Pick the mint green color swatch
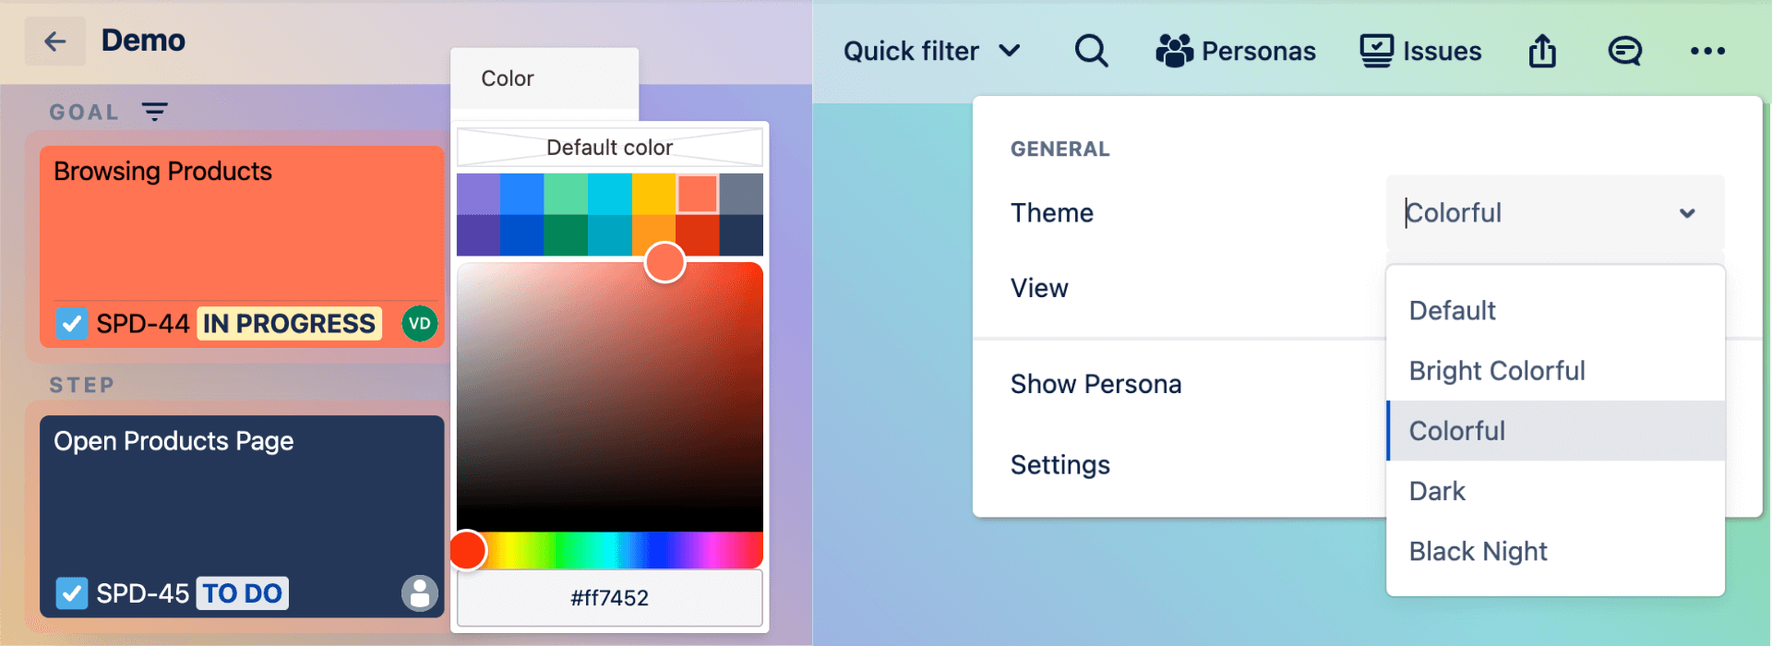1772x646 pixels. tap(566, 194)
